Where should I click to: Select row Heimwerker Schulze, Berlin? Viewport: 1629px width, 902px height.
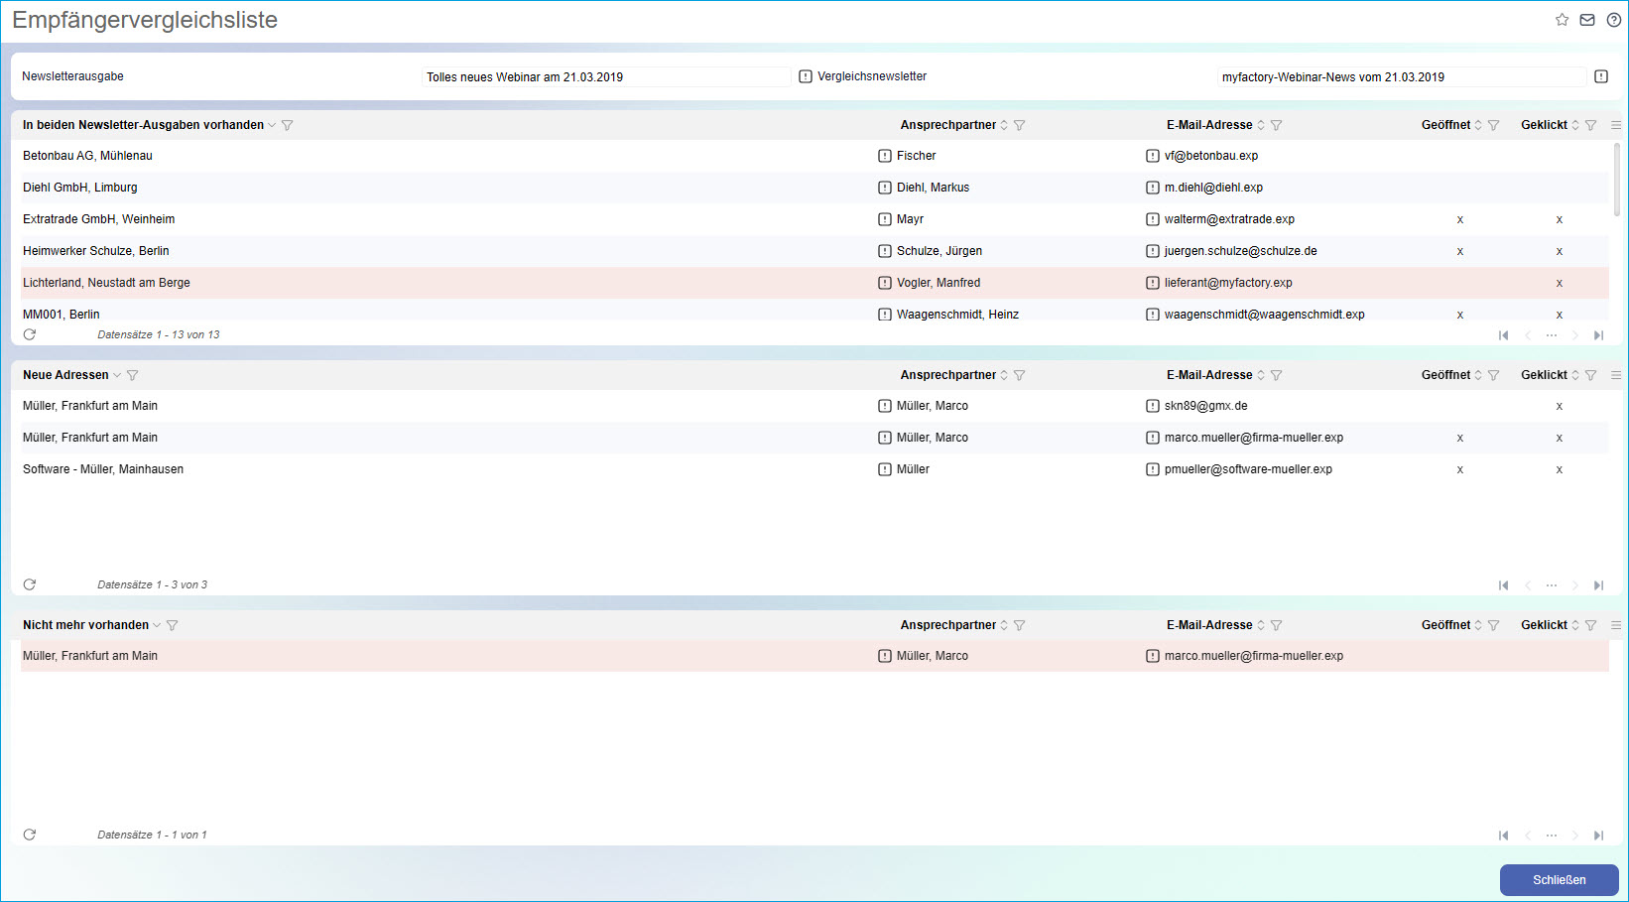pos(814,251)
